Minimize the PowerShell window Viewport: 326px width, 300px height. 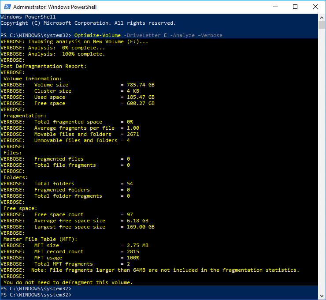pyautogui.click(x=275, y=7)
